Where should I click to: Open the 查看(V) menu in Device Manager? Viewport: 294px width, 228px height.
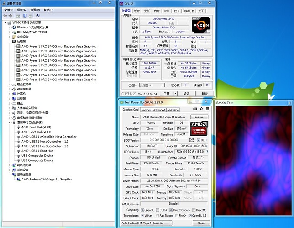[x=35, y=10]
